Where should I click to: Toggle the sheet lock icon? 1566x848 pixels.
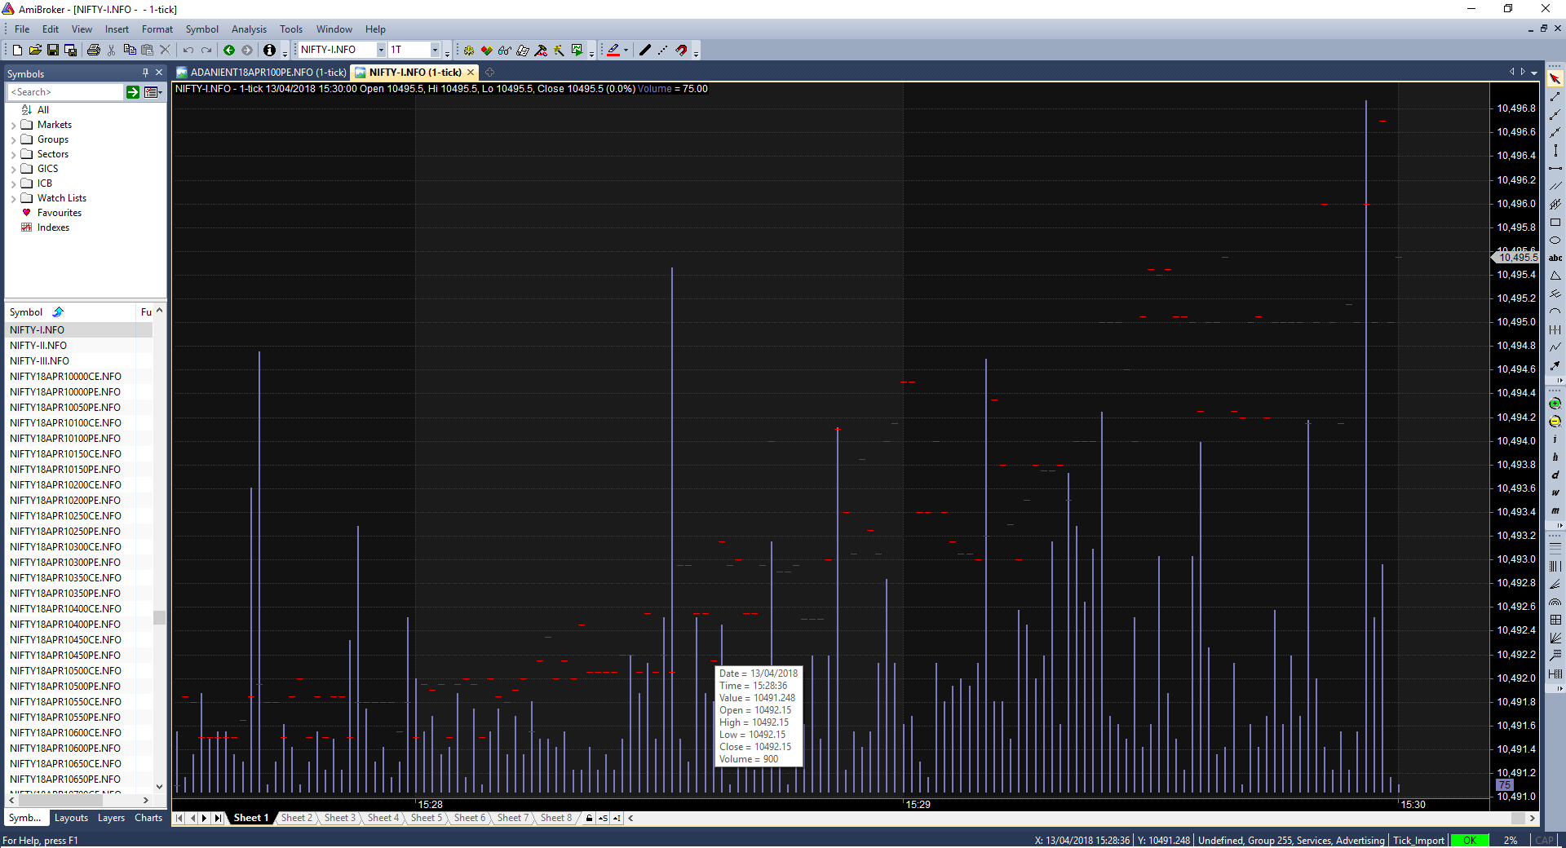click(589, 818)
